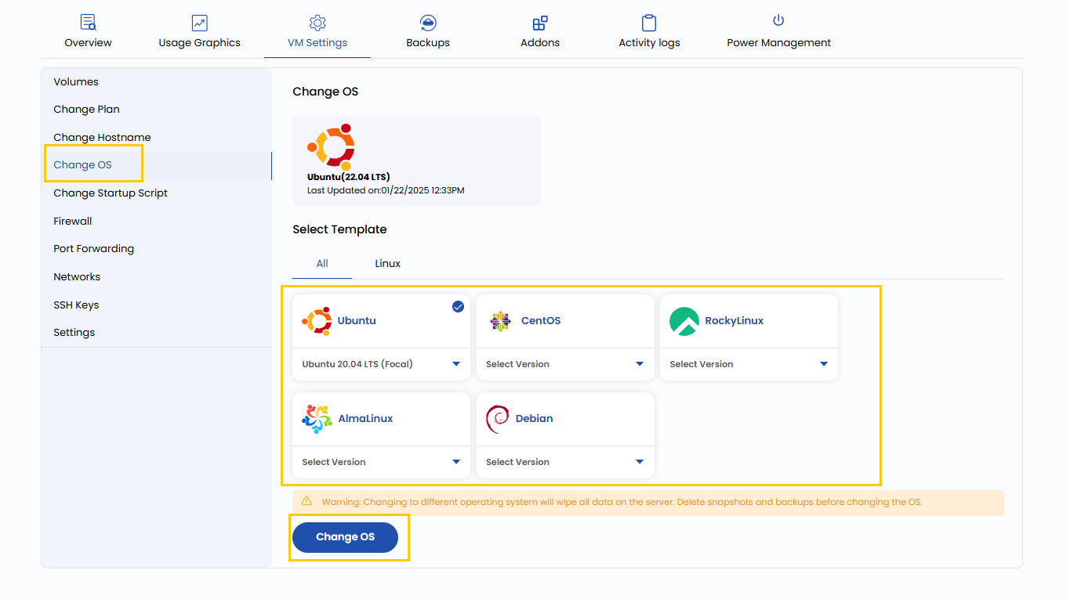The height and width of the screenshot is (599, 1070).
Task: Select the All template tab
Action: (x=322, y=264)
